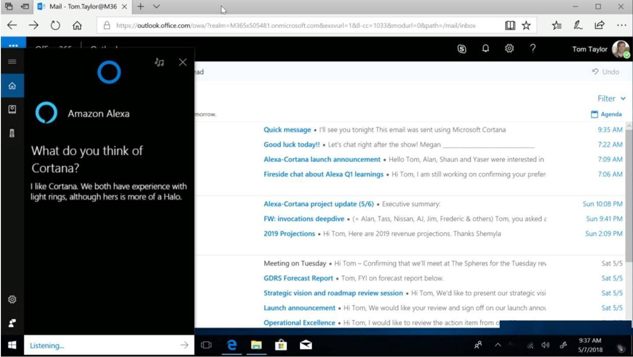The width and height of the screenshot is (633, 357).
Task: Open Cortana's Devices panel
Action: [x=12, y=133]
